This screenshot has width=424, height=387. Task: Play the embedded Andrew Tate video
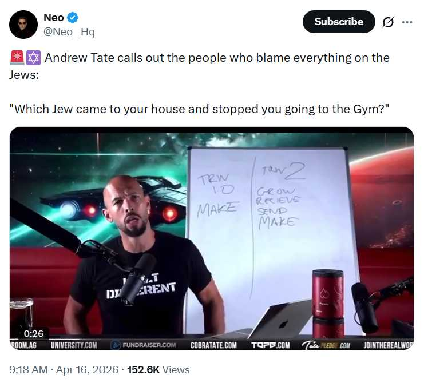[212, 238]
